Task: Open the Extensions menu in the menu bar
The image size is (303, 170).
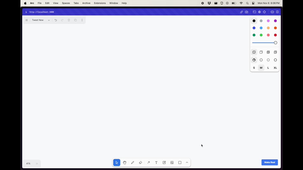Action: pos(100,3)
